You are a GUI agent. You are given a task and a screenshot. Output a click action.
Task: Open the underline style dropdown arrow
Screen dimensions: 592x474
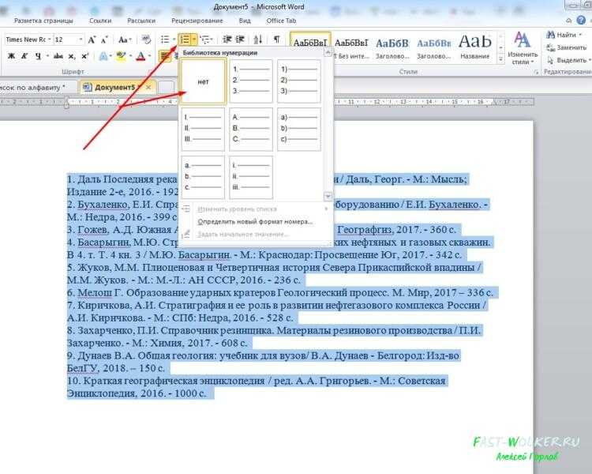(47, 56)
